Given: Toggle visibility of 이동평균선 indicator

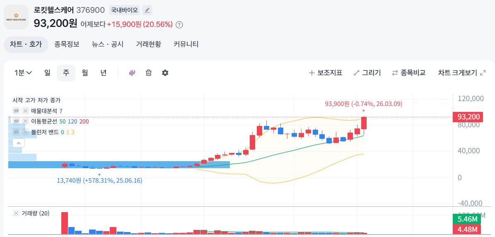Looking at the screenshot, I should [x=16, y=121].
